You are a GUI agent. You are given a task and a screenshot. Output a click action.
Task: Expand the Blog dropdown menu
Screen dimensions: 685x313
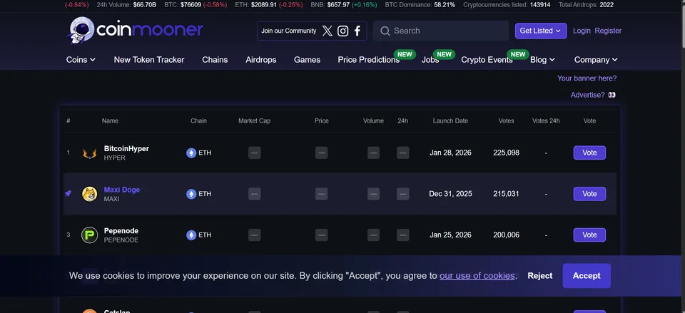(542, 60)
